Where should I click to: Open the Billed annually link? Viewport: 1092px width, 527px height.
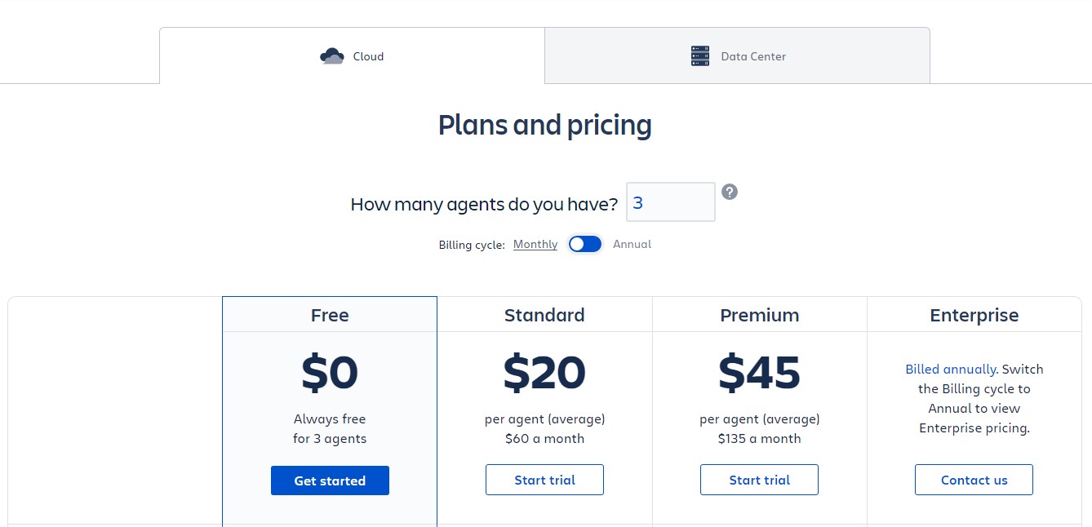tap(950, 369)
